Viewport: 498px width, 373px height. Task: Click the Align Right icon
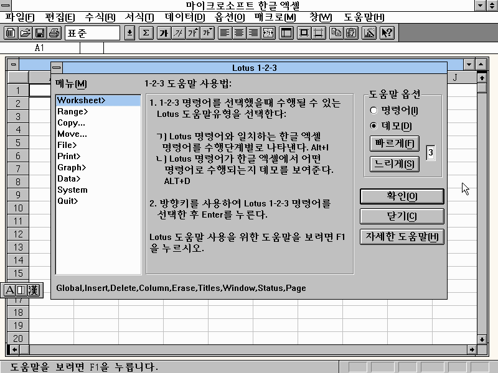click(x=254, y=33)
